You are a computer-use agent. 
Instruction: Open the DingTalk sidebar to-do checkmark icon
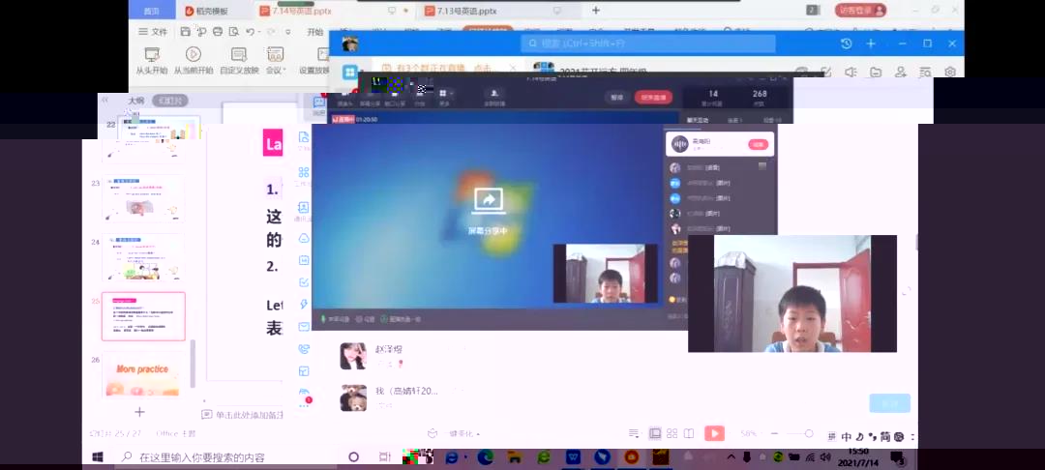tap(304, 282)
